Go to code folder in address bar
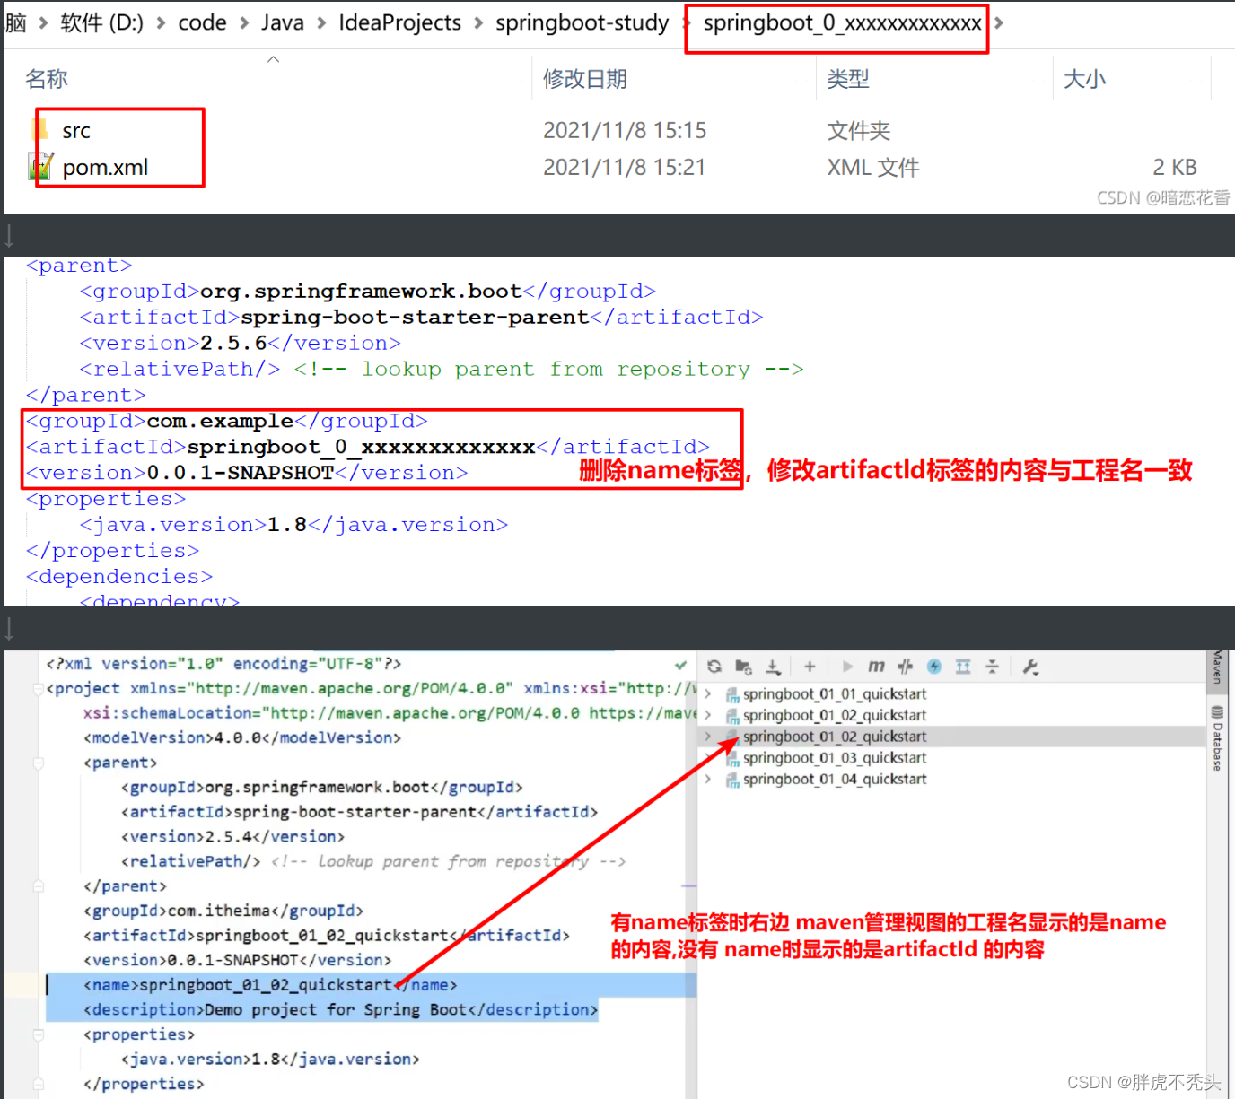 pos(202,22)
